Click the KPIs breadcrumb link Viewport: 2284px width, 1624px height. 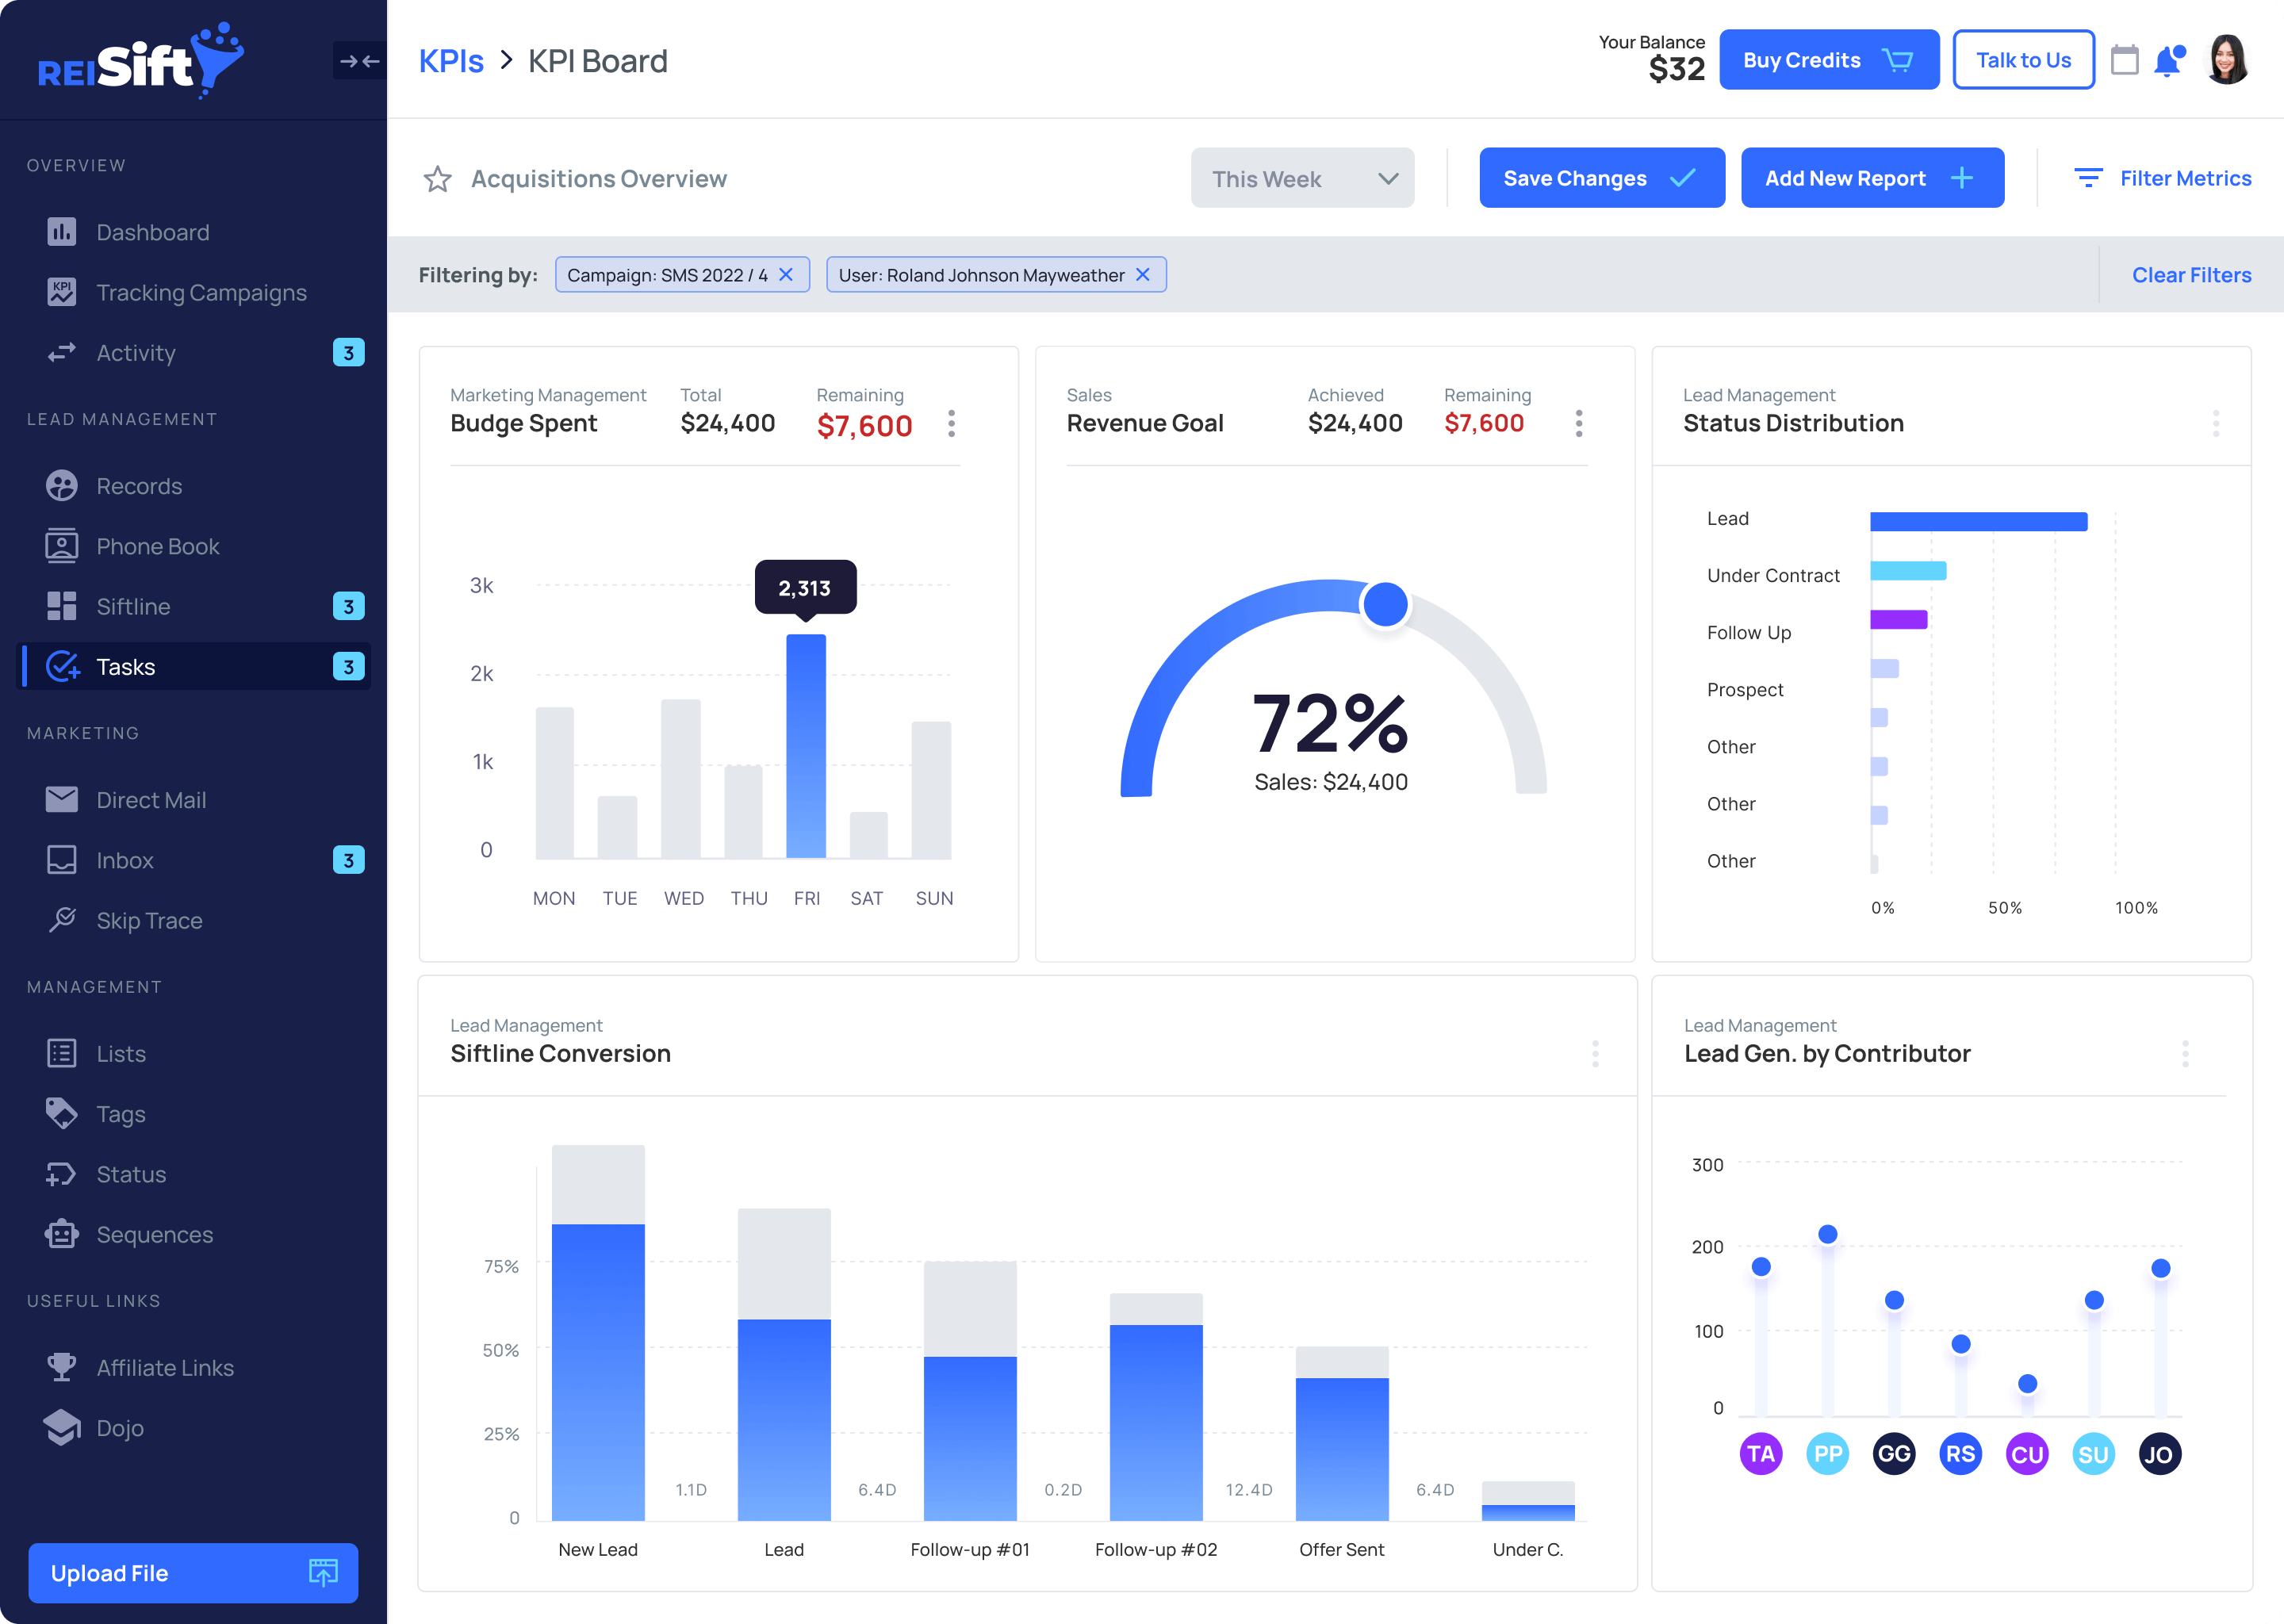pyautogui.click(x=451, y=61)
